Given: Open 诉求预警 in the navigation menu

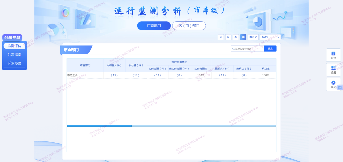Looking at the screenshot, I should [14, 63].
